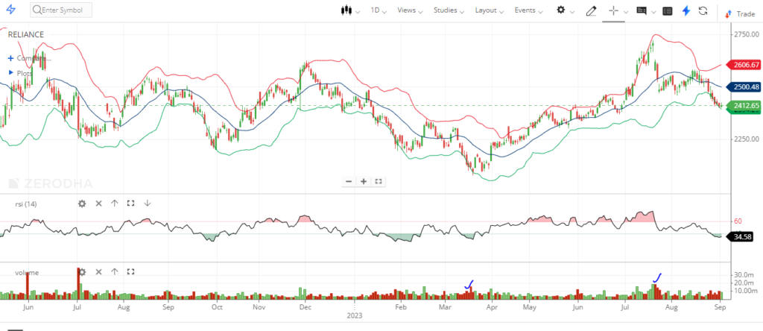763x331 pixels.
Task: Refresh the chart with reload icon
Action: [x=703, y=10]
